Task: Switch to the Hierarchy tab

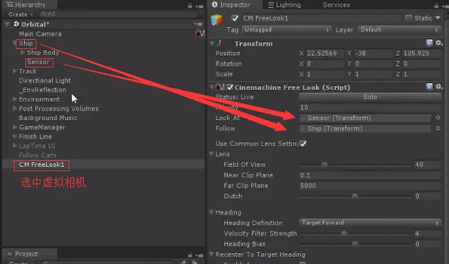Action: tap(30, 5)
